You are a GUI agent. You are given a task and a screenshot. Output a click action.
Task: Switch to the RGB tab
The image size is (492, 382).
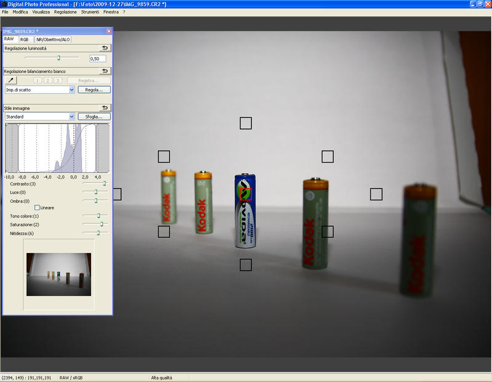point(25,39)
